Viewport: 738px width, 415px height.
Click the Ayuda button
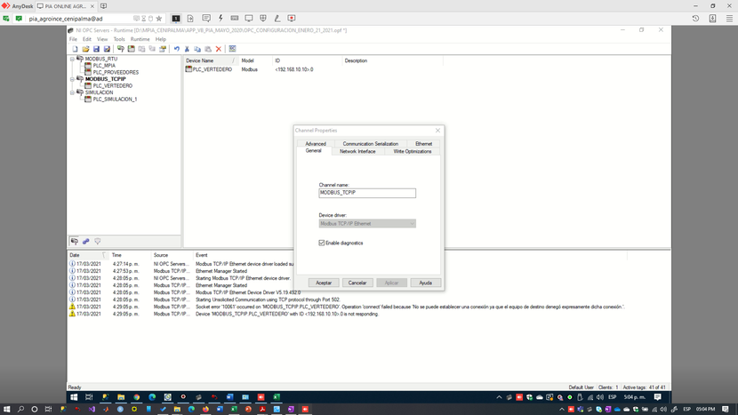(426, 283)
